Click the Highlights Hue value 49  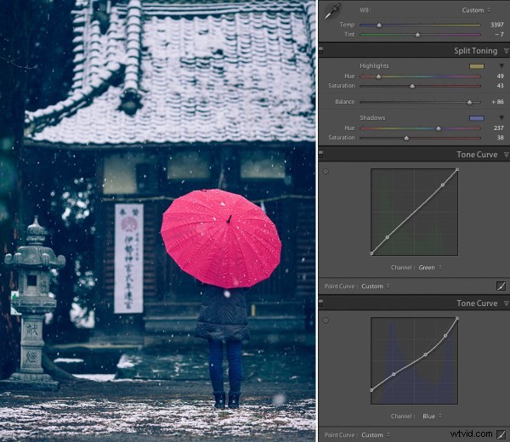click(500, 76)
